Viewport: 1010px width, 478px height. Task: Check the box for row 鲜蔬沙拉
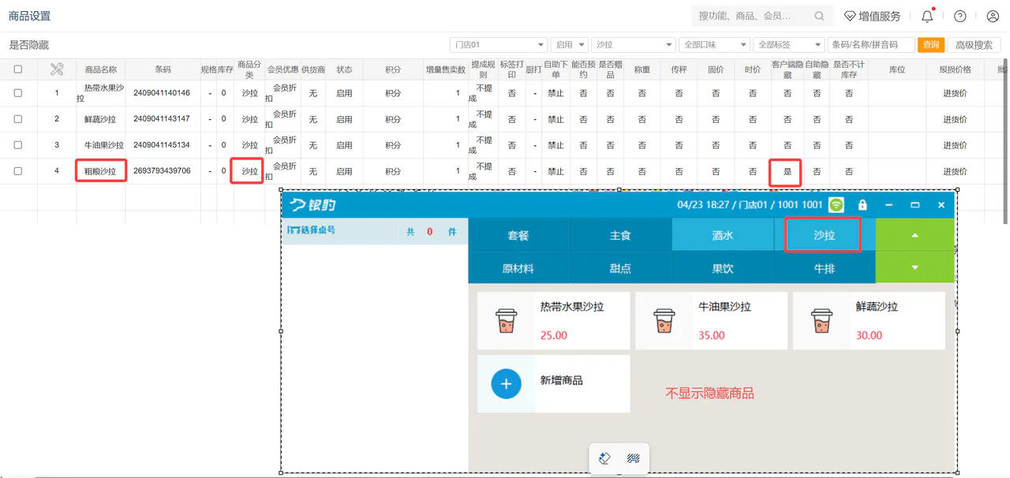18,119
